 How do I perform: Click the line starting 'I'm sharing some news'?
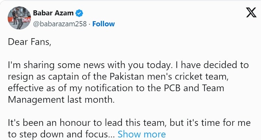[x=128, y=65]
